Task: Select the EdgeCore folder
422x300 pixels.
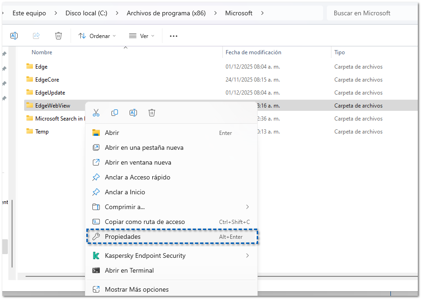Action: (47, 80)
